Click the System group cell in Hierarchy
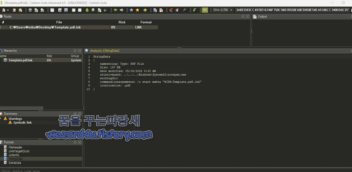Screen dimensions: 352x172 pos(76,60)
